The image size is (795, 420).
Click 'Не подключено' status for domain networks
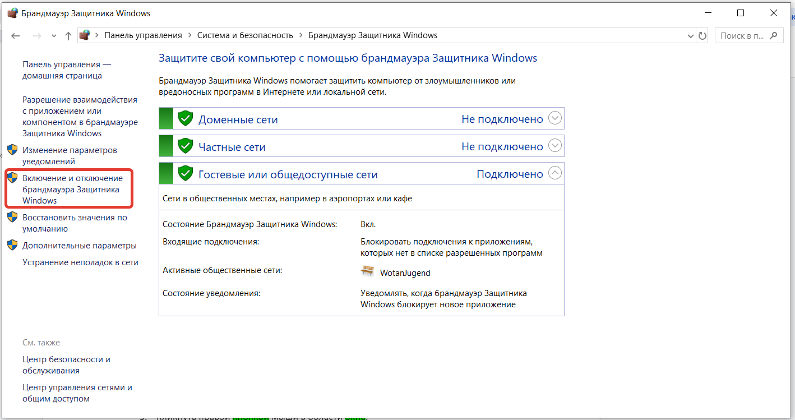coord(502,119)
